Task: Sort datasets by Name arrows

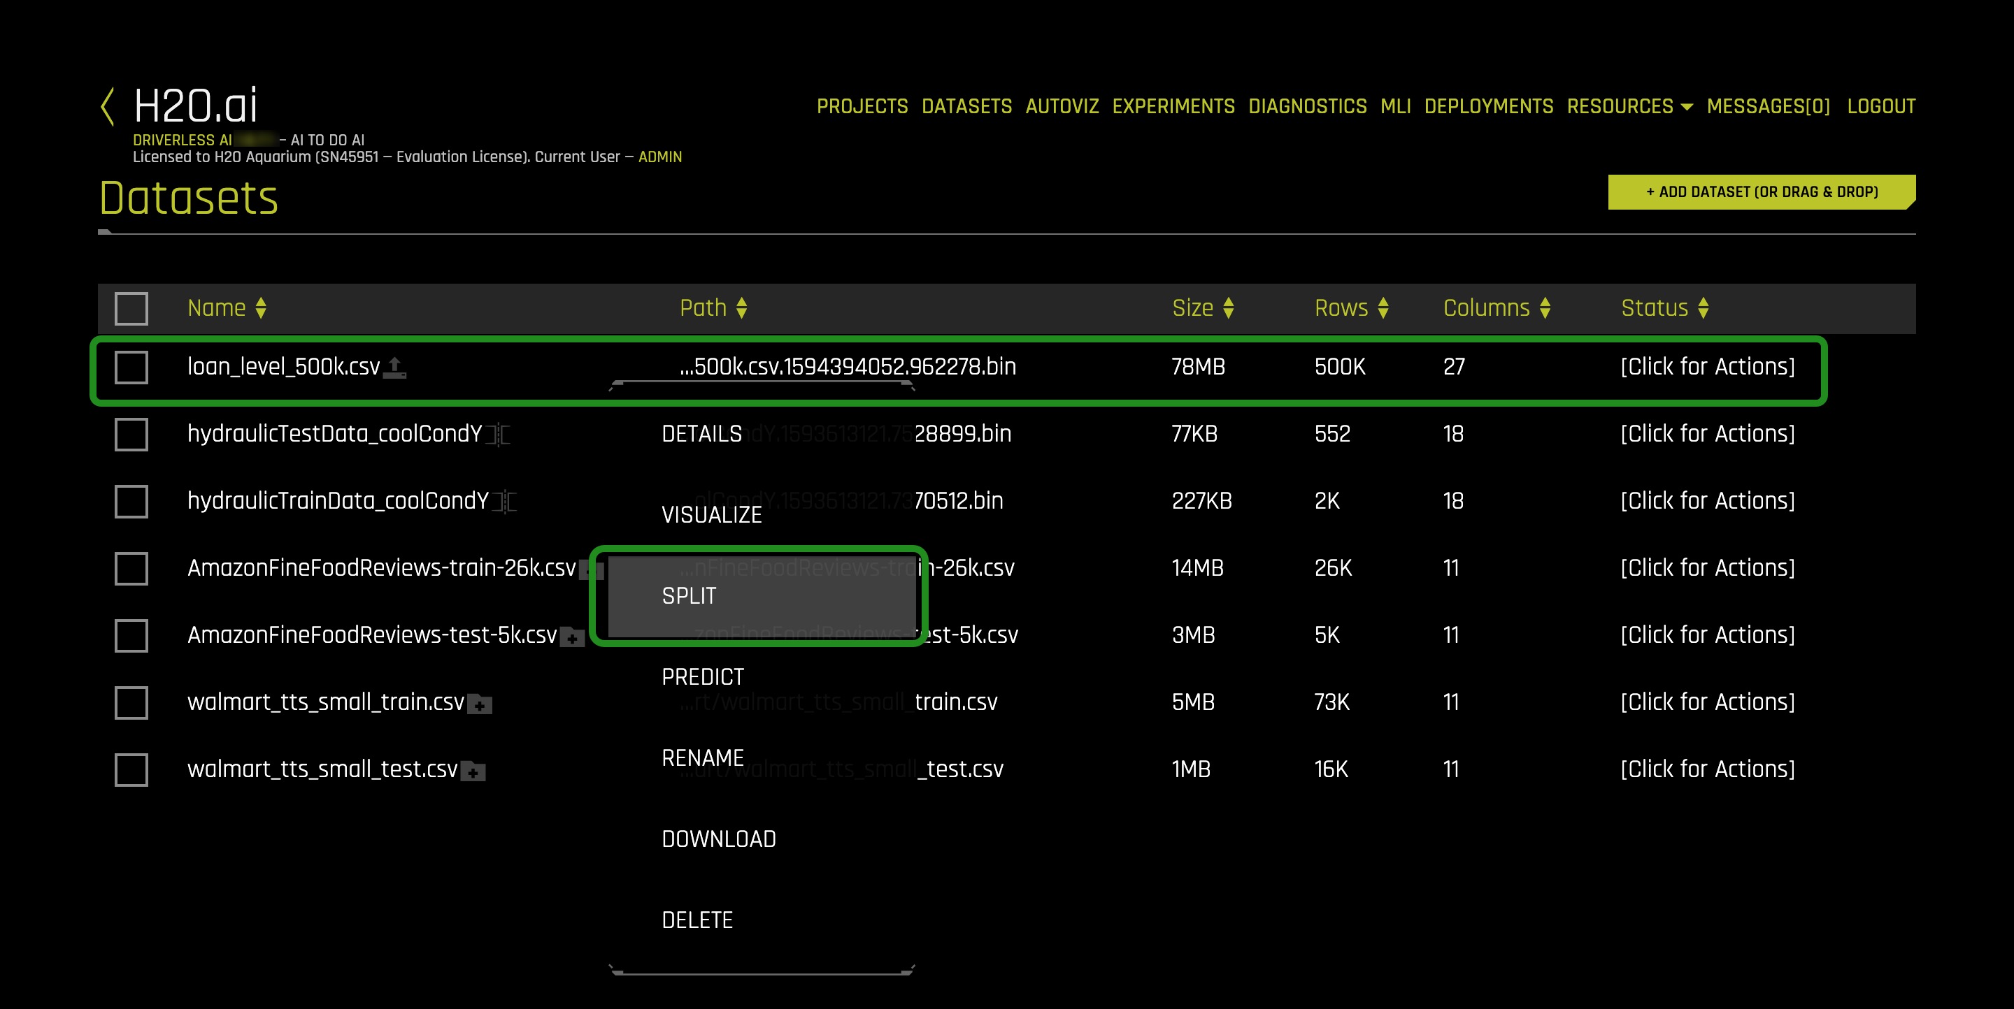Action: tap(261, 308)
